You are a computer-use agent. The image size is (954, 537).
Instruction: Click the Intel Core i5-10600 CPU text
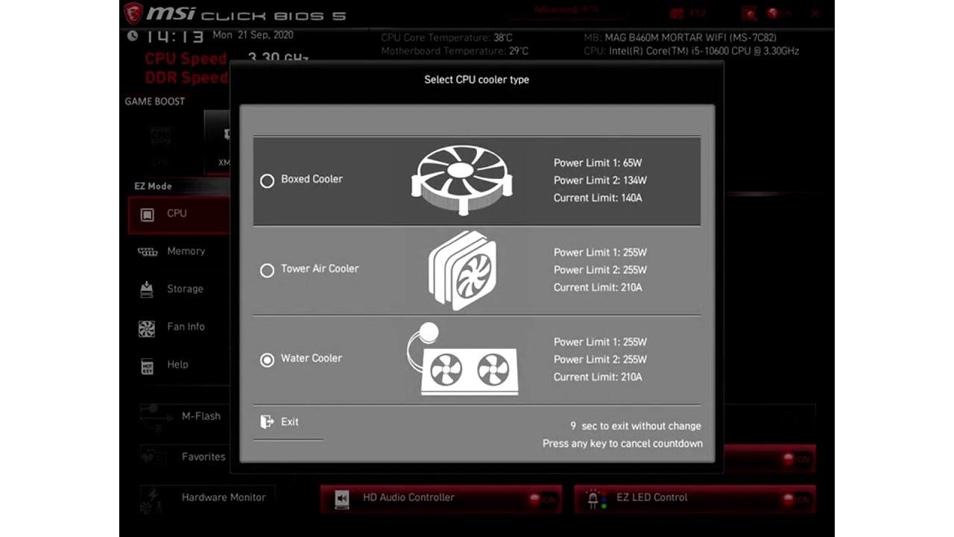tap(691, 51)
